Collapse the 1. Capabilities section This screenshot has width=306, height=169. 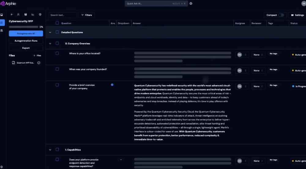[x=50, y=150]
